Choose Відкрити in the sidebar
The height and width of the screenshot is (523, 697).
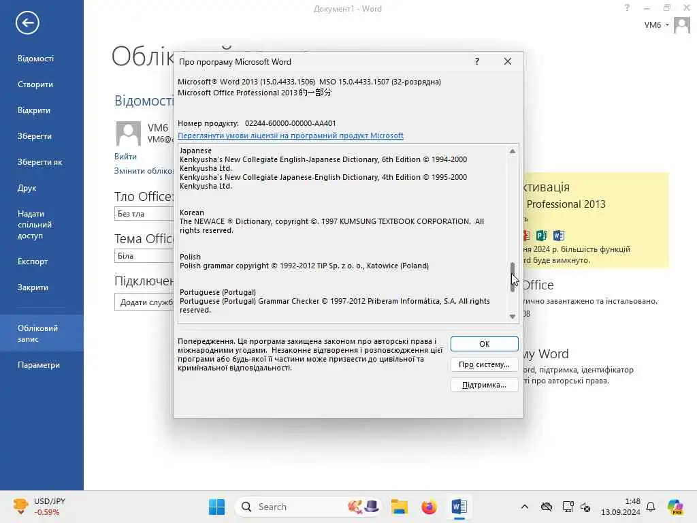point(34,110)
